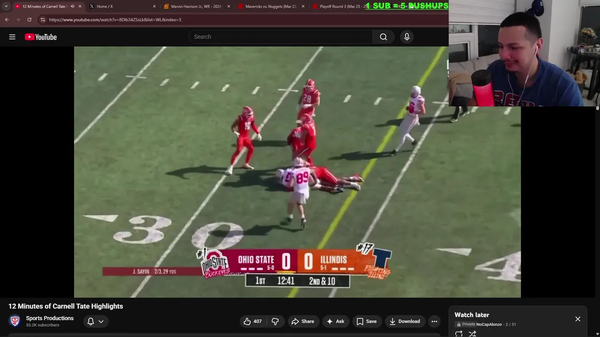
Task: Close the Watch later playlist panel
Action: point(577,319)
